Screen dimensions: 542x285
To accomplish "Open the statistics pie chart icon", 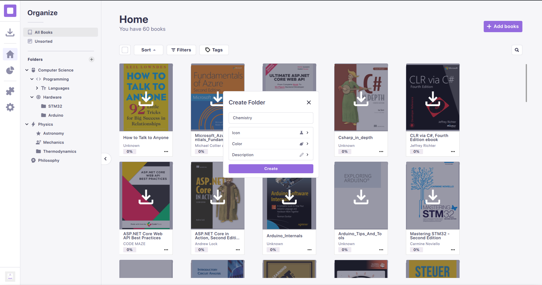I will (10, 70).
